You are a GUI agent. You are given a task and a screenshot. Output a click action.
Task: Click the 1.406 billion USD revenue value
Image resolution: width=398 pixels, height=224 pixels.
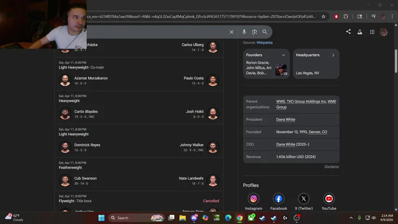(296, 157)
